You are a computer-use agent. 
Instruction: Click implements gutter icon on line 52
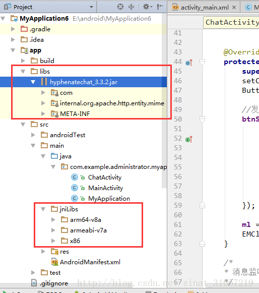(189, 139)
